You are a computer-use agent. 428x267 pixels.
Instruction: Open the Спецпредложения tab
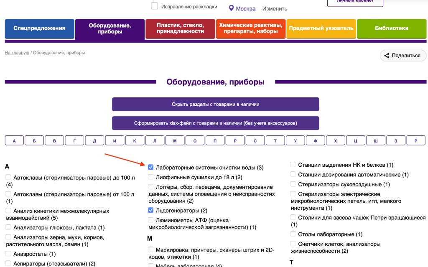(39, 28)
